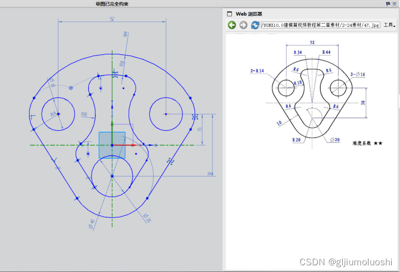Select the right Ø16 circle in sketch
This screenshot has height=272, width=400.
tap(166, 114)
